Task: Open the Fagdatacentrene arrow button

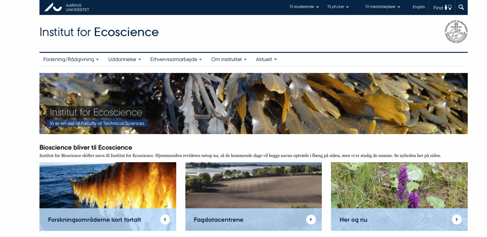Action: pos(311,220)
